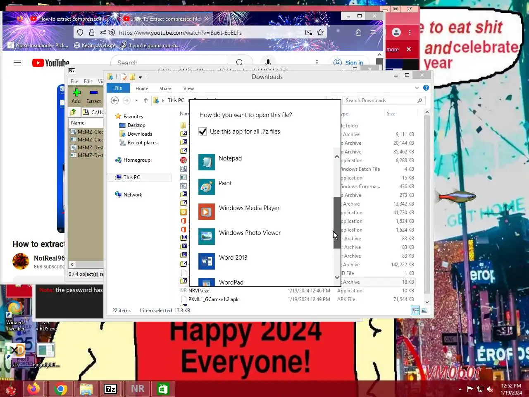Select Windows Media Player app icon
The image size is (529, 397).
click(x=206, y=212)
